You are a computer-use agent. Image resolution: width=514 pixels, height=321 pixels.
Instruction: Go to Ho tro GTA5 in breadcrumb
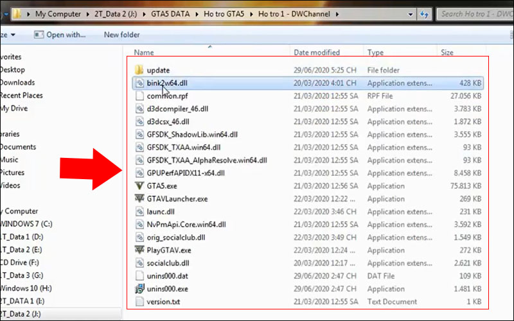pos(224,14)
